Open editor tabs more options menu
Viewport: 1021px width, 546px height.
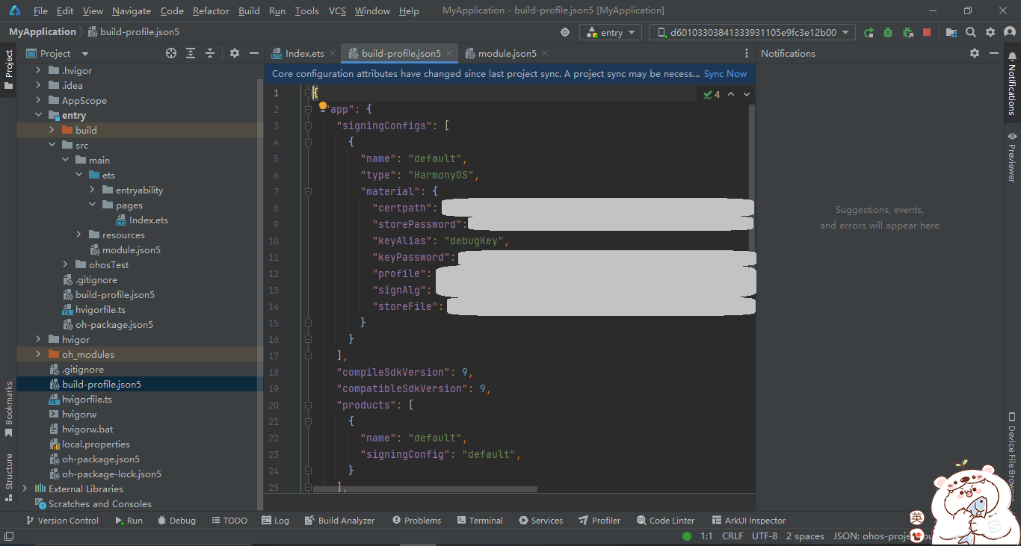(746, 53)
